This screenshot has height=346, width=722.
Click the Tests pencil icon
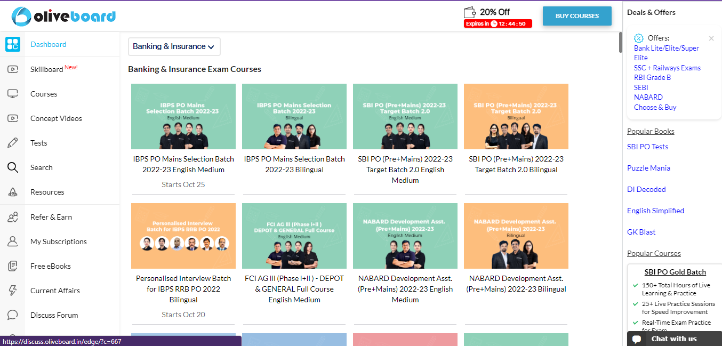click(x=13, y=143)
